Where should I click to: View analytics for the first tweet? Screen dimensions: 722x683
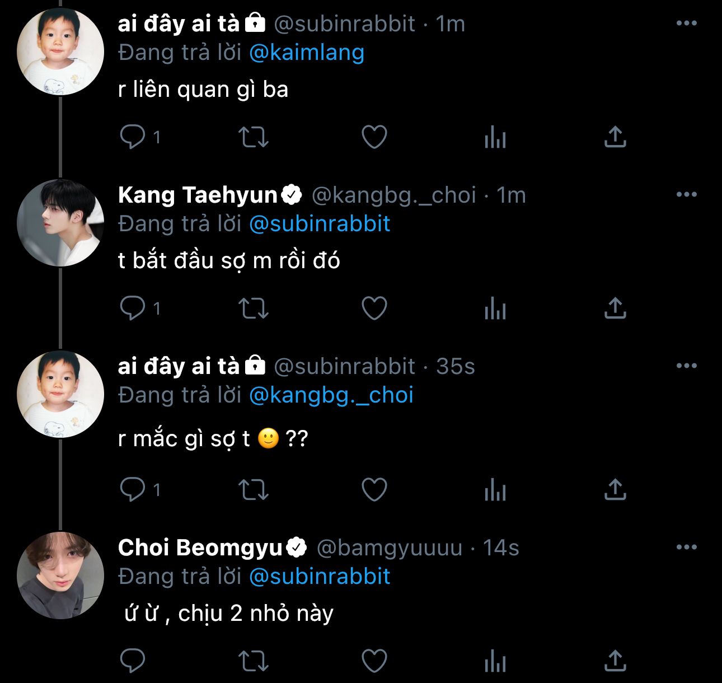coord(495,137)
